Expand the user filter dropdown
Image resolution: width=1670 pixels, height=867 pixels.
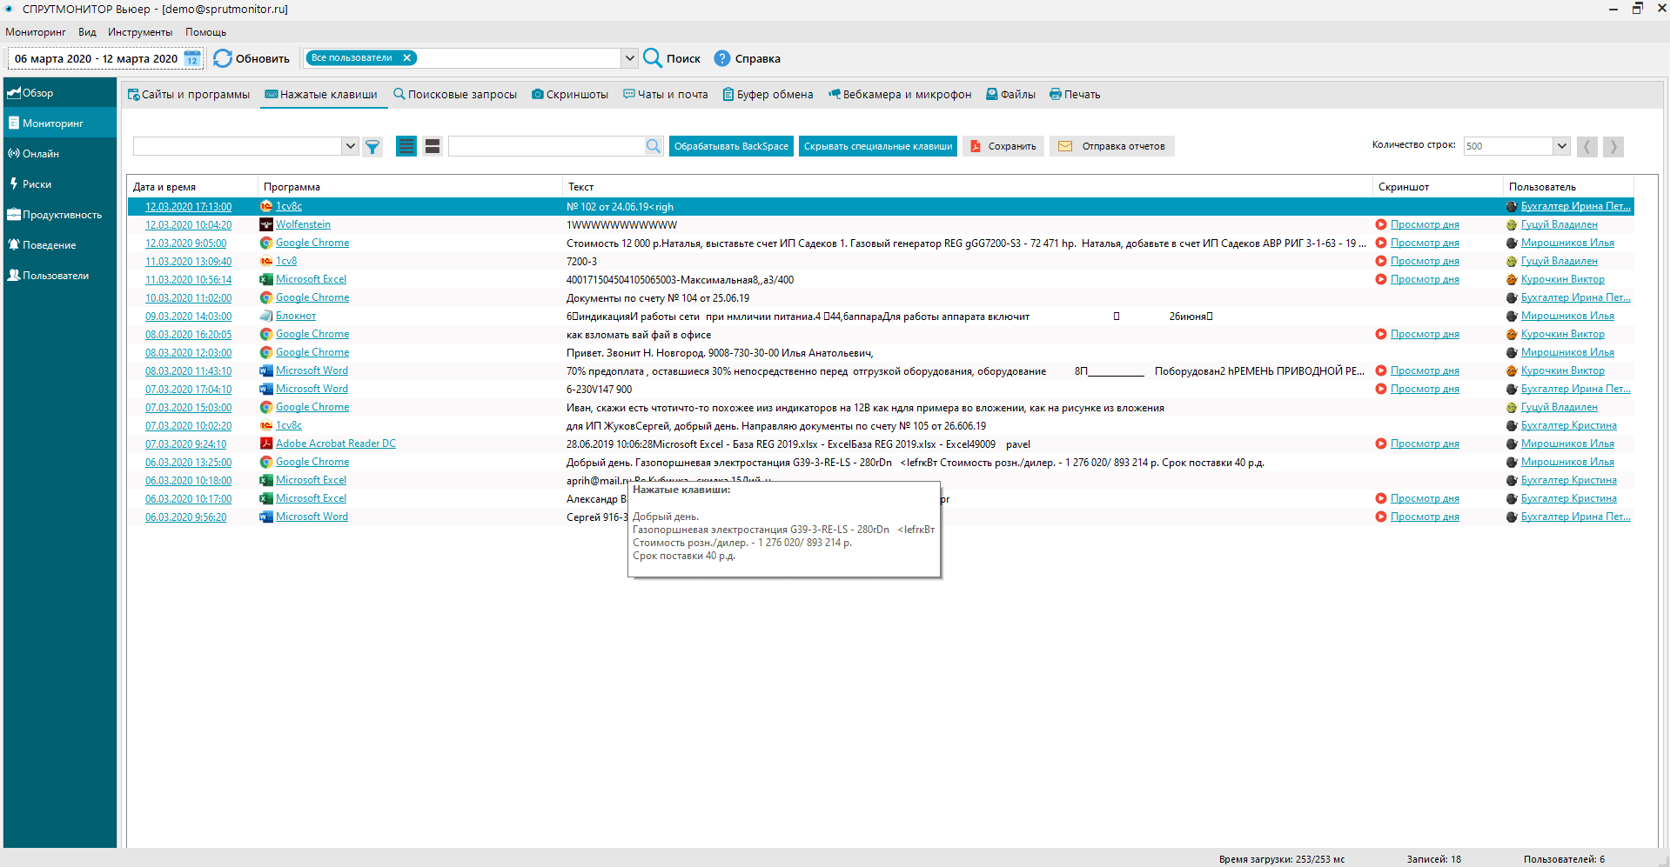[x=629, y=58]
